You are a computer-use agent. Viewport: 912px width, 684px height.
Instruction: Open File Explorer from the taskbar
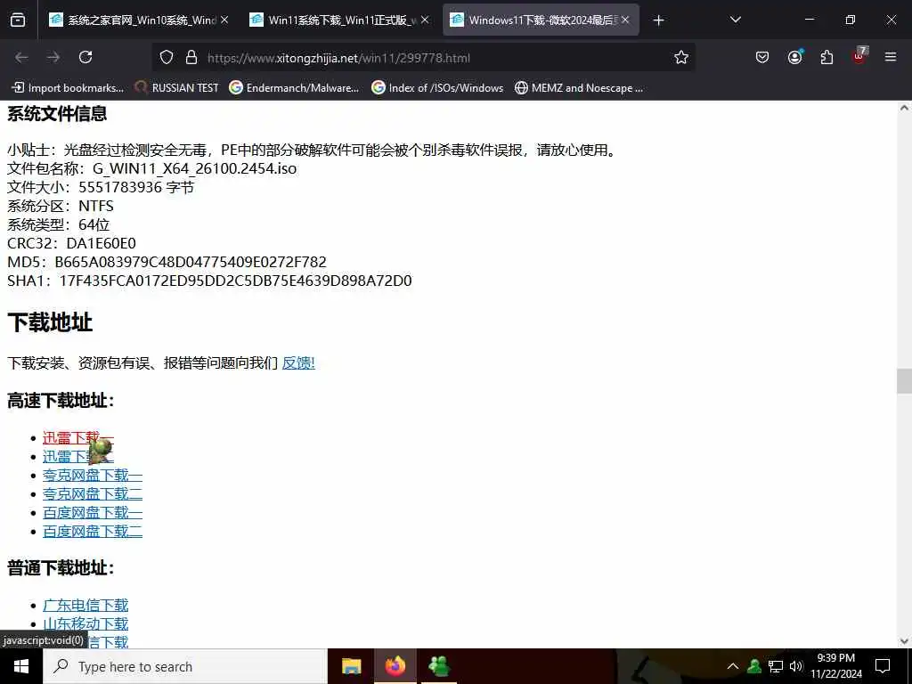point(351,666)
